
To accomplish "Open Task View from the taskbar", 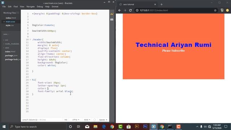I will [x=79, y=127].
